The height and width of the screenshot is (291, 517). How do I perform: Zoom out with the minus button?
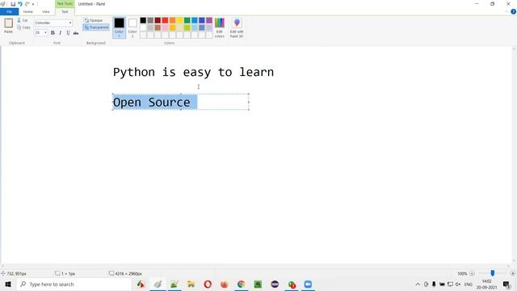472,273
